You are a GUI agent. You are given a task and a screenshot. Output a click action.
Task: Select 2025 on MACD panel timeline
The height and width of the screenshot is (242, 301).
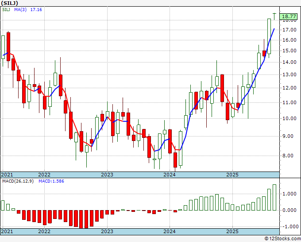[232, 231]
